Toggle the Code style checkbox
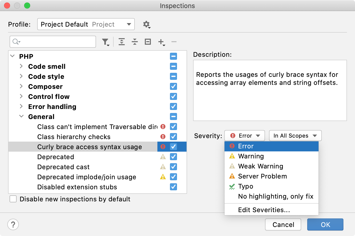The image size is (355, 236). point(173,76)
